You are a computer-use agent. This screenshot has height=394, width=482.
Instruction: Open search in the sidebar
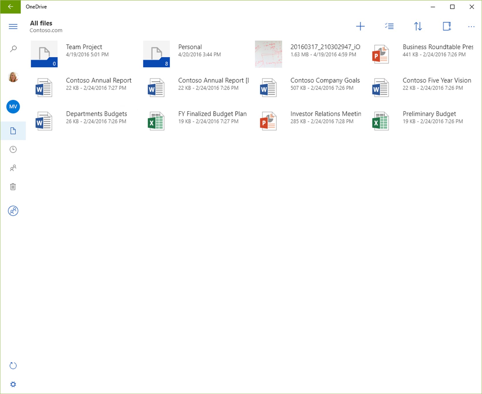pos(13,49)
